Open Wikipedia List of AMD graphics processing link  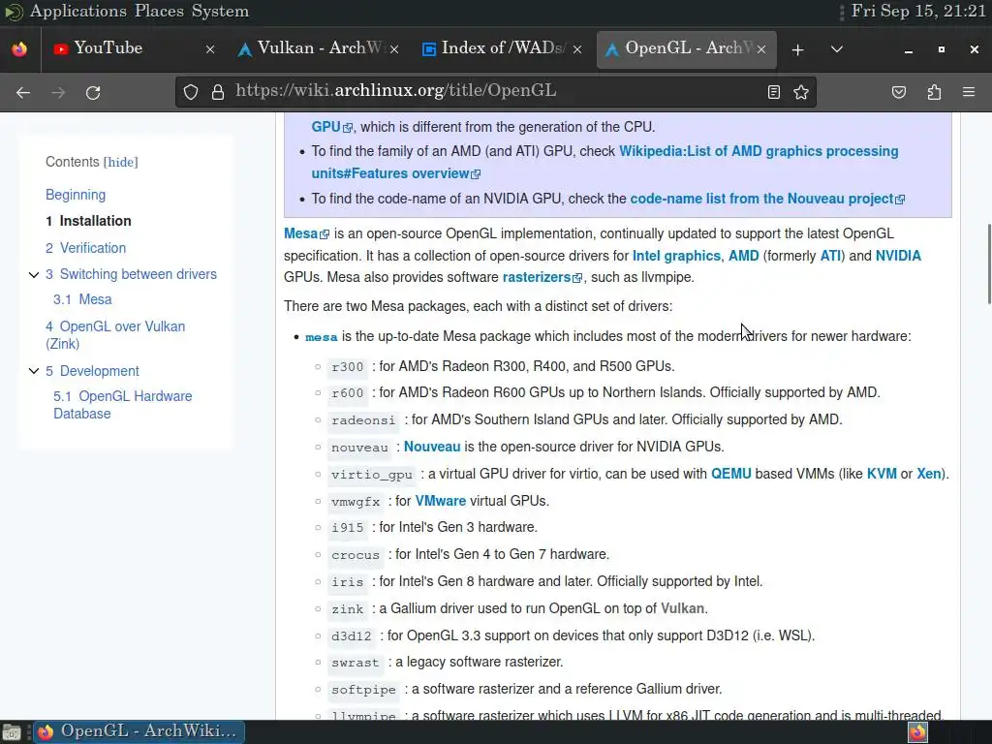pyautogui.click(x=604, y=162)
